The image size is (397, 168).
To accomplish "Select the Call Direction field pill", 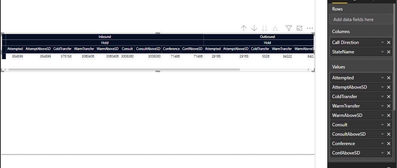I will [x=361, y=42].
